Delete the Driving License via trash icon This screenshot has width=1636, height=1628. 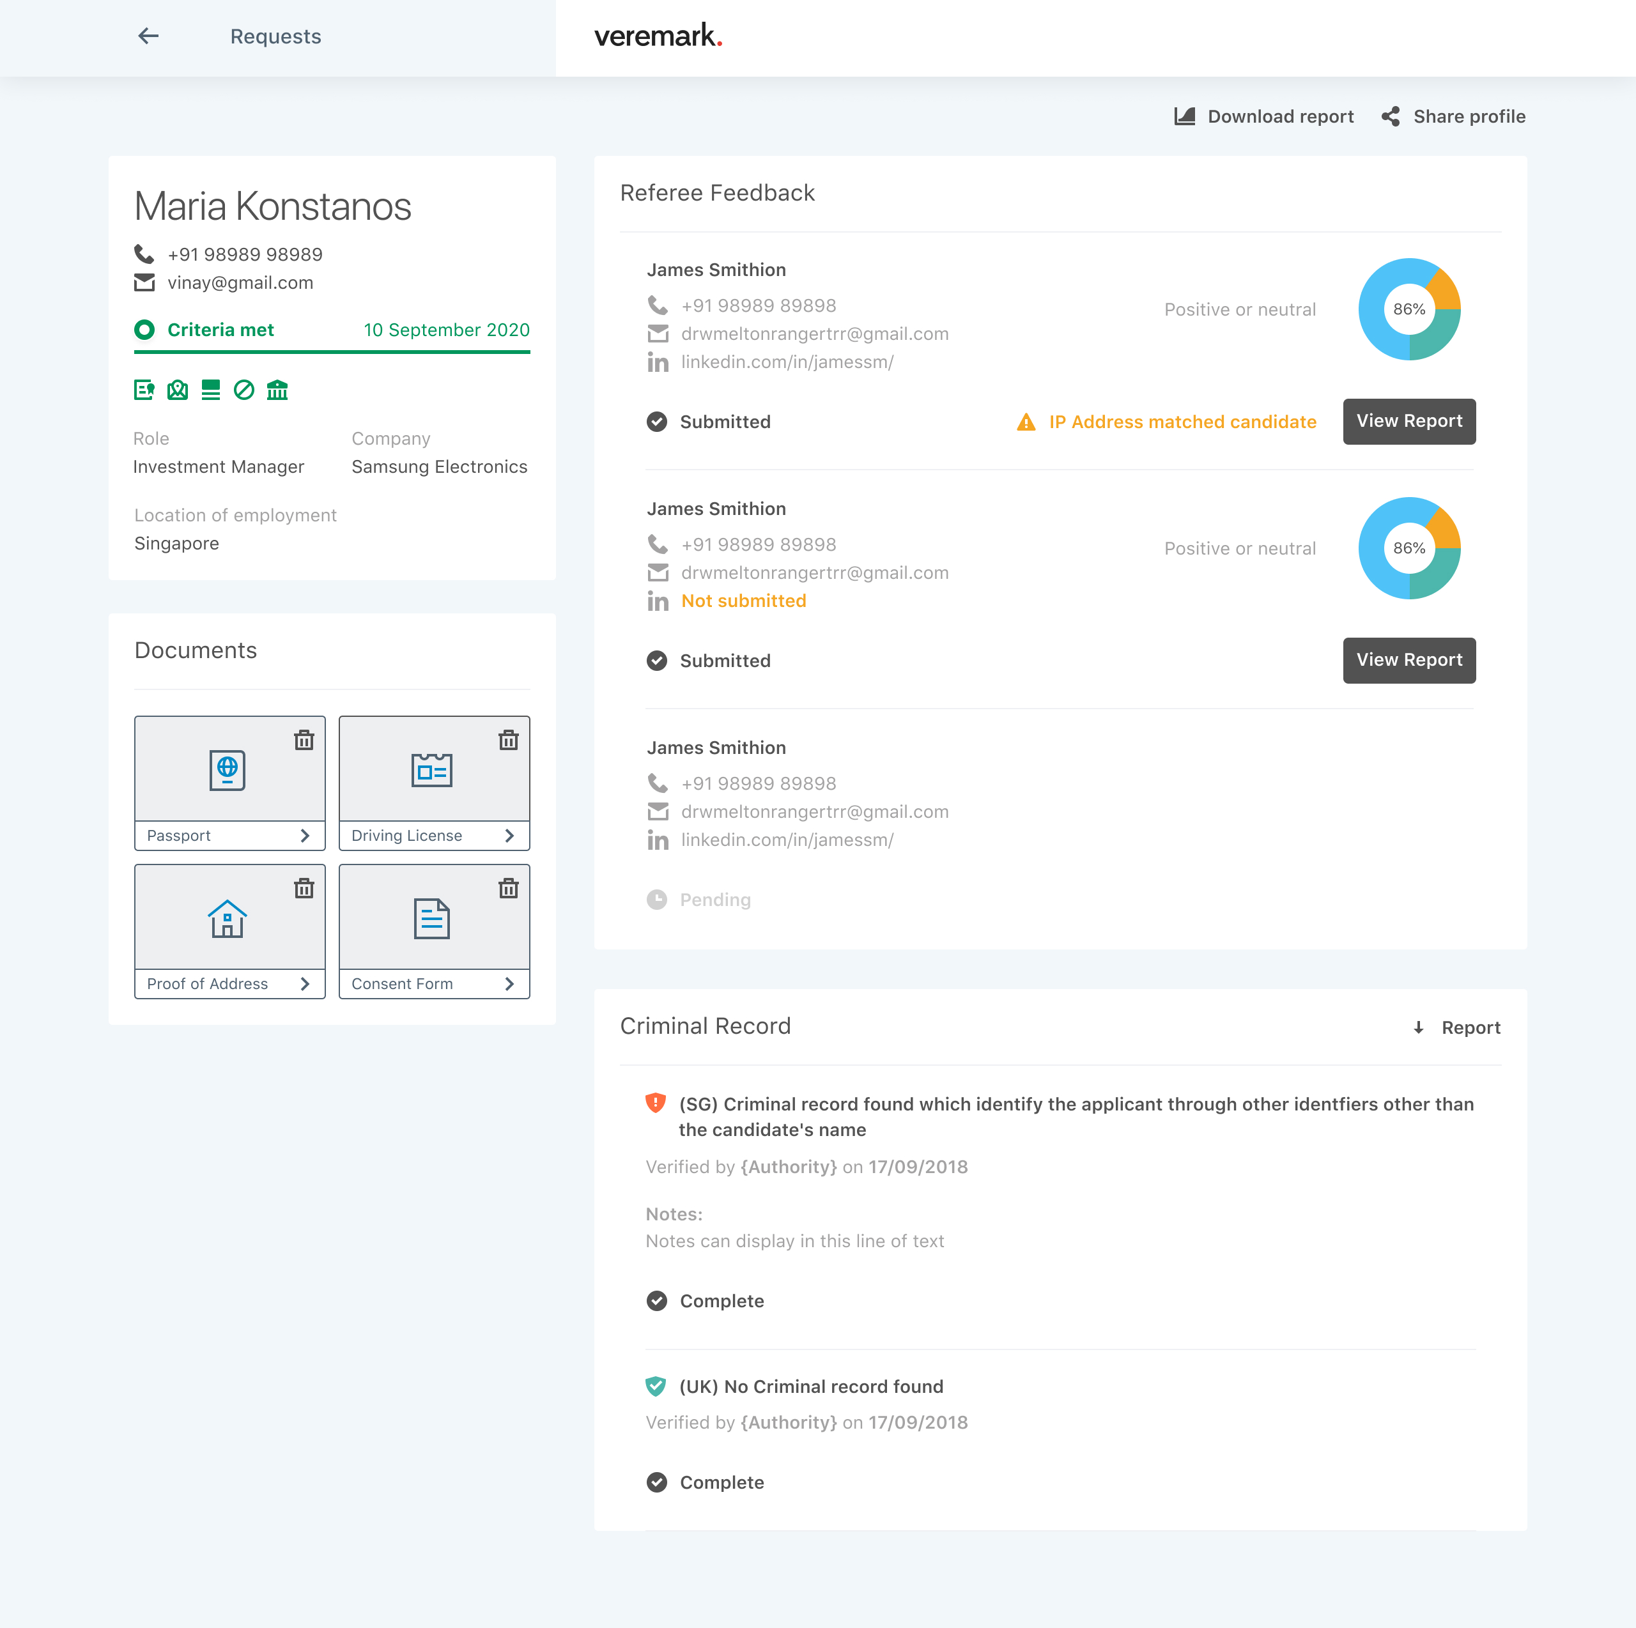[508, 740]
